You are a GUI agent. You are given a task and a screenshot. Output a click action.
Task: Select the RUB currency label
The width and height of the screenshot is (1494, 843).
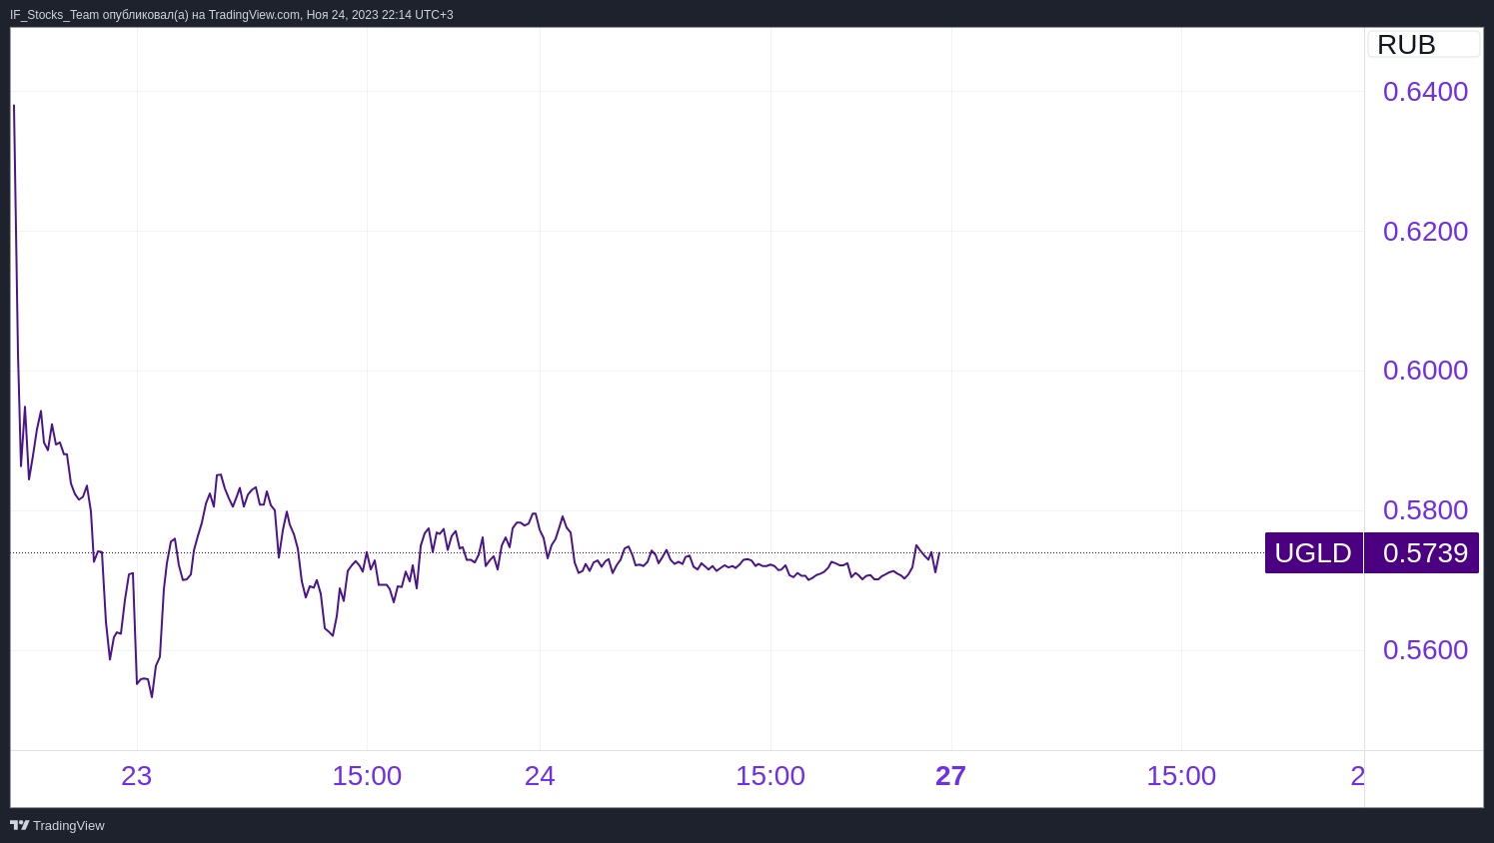pyautogui.click(x=1423, y=44)
